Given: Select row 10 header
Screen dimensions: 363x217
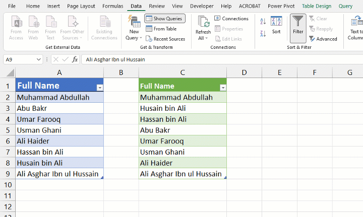Looking at the screenshot, I should pos(8,185).
